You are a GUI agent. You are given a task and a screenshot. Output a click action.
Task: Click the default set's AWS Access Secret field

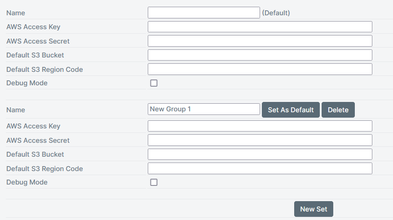point(260,41)
